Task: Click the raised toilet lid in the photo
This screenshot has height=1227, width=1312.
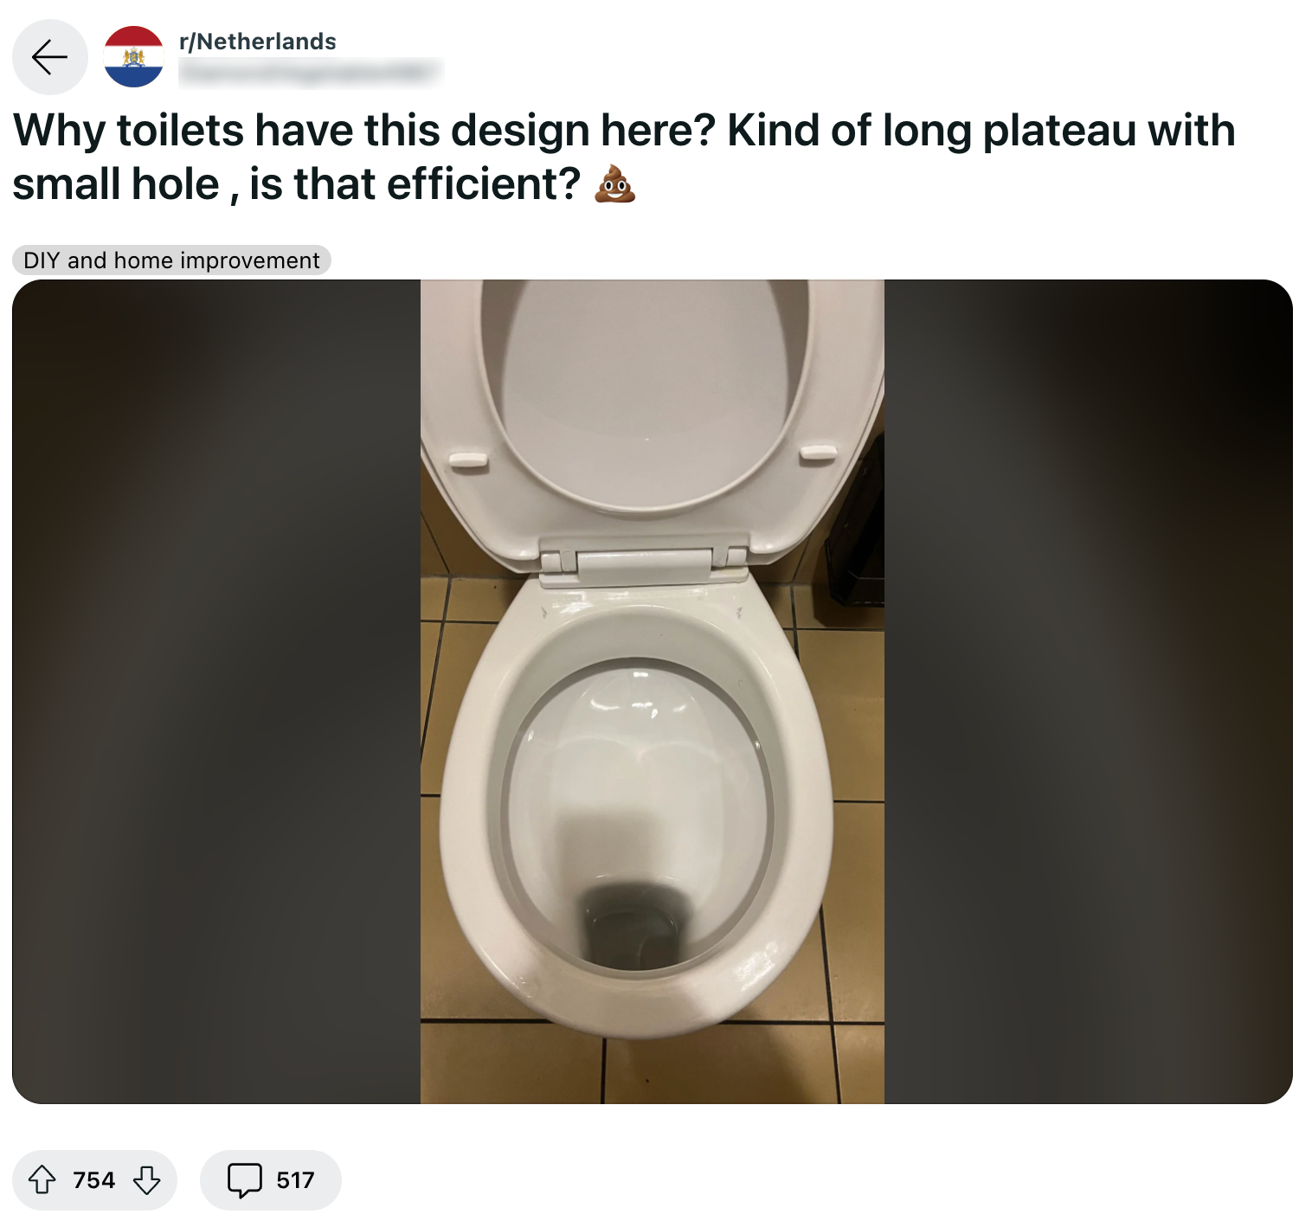Action: pos(645,389)
